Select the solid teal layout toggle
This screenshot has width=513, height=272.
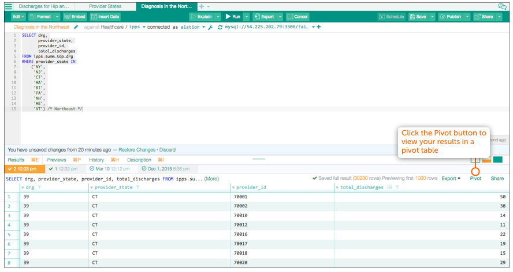(x=497, y=160)
